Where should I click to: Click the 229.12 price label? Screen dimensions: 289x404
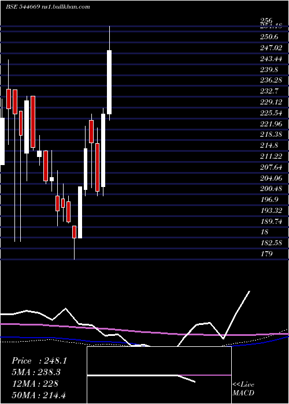(x=271, y=102)
